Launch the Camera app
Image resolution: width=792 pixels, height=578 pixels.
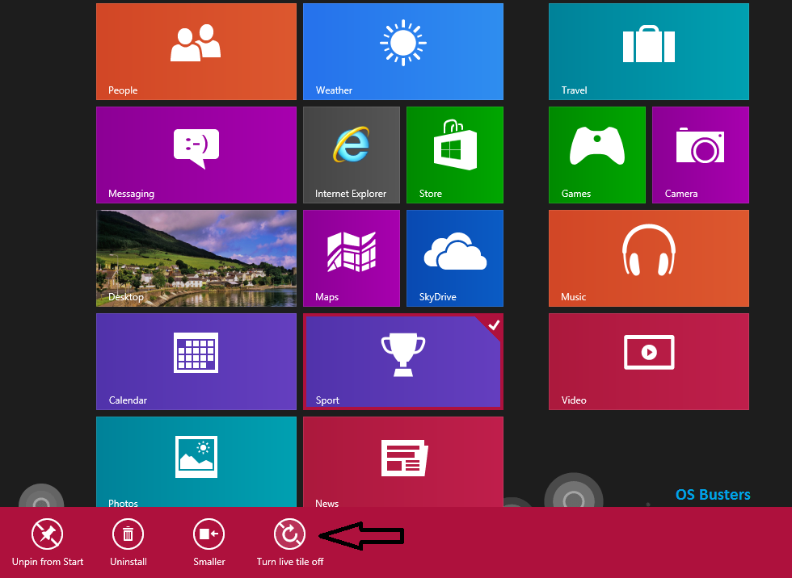[700, 154]
